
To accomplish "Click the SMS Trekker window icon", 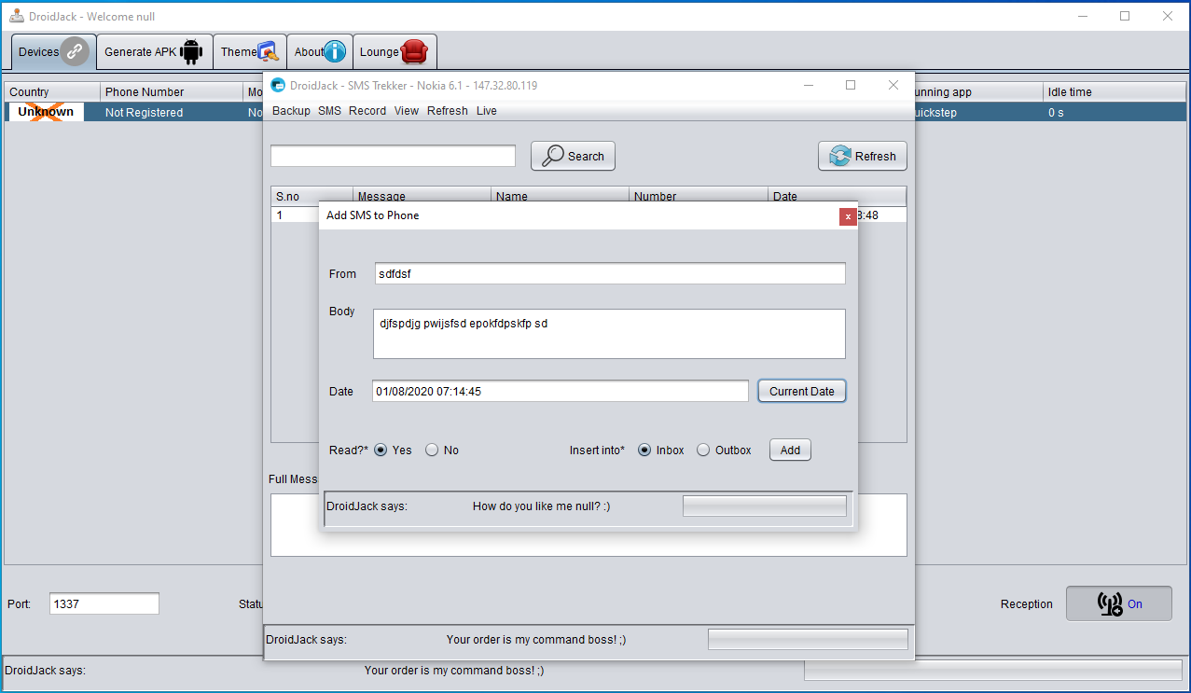I will [x=278, y=85].
